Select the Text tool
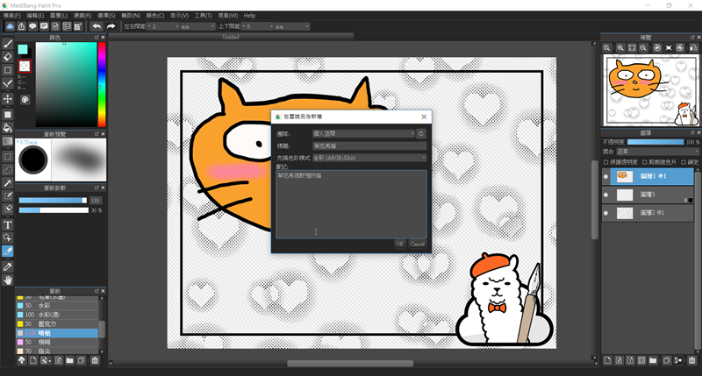 tap(8, 224)
